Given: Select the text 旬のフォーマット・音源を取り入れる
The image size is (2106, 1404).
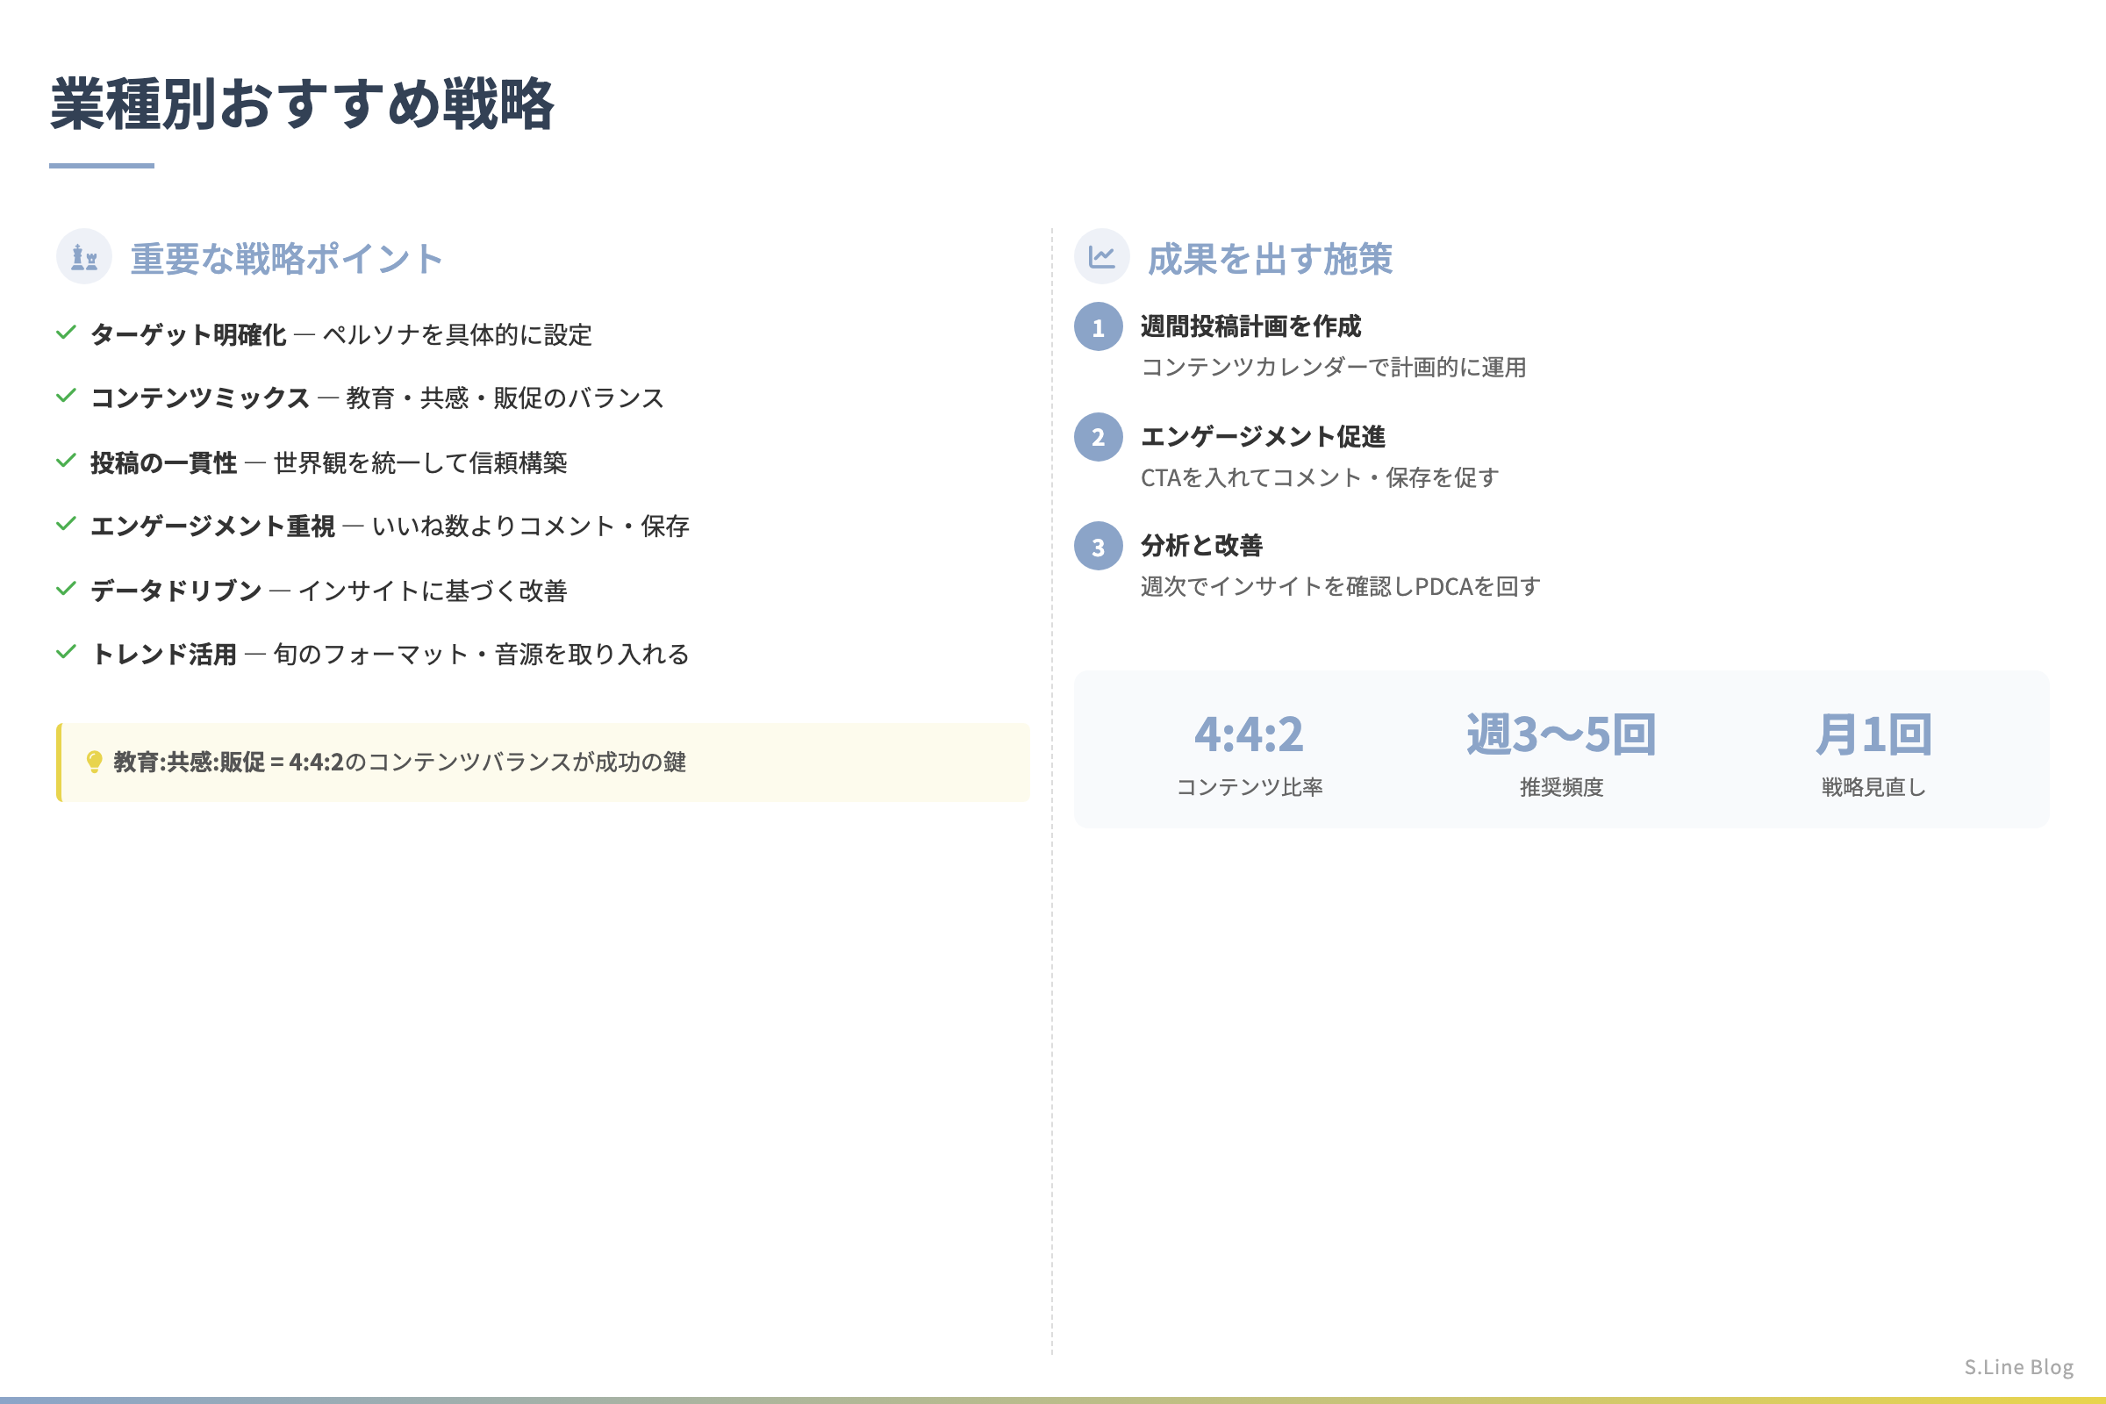Looking at the screenshot, I should [482, 655].
